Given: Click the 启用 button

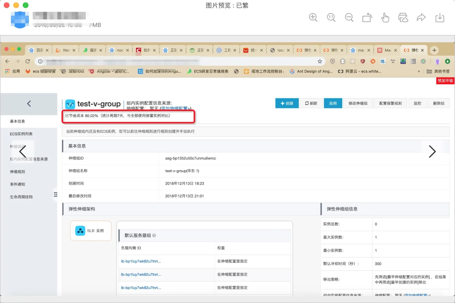Looking at the screenshot, I should [333, 103].
